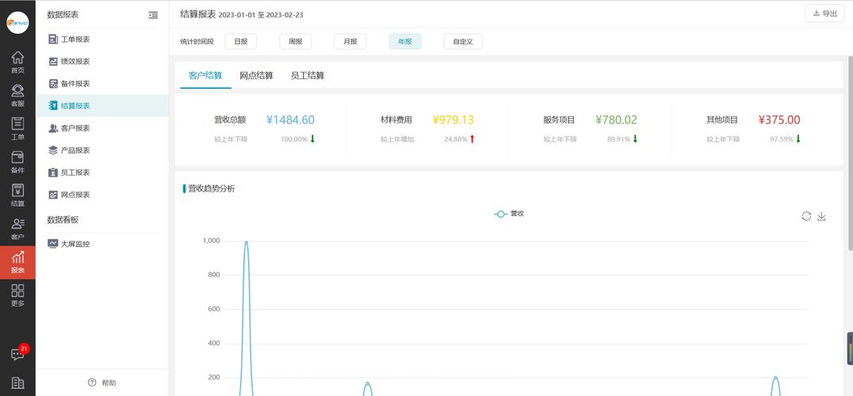Choose 自定义 custom time period
Viewport: 853px width, 396px height.
(463, 42)
